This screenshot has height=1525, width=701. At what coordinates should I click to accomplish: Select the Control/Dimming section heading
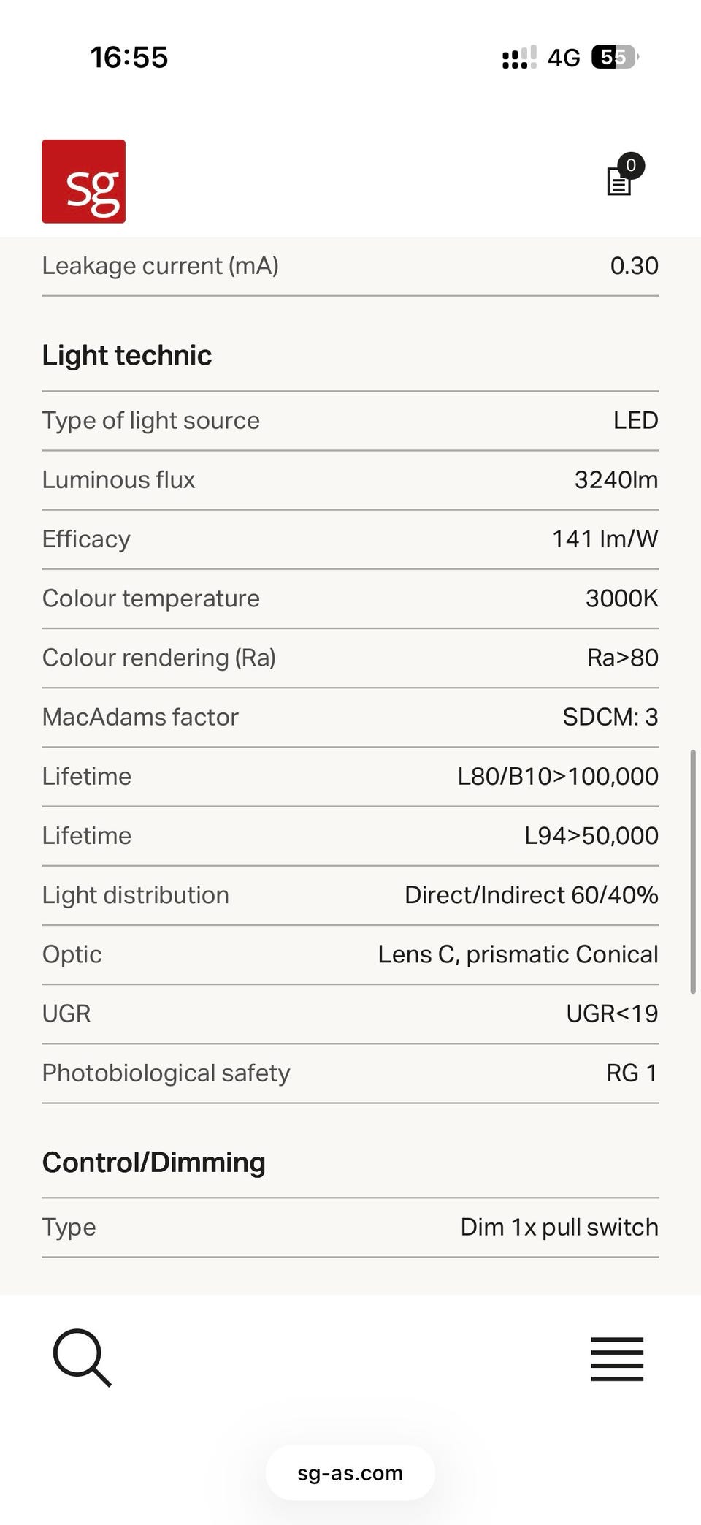point(154,1163)
